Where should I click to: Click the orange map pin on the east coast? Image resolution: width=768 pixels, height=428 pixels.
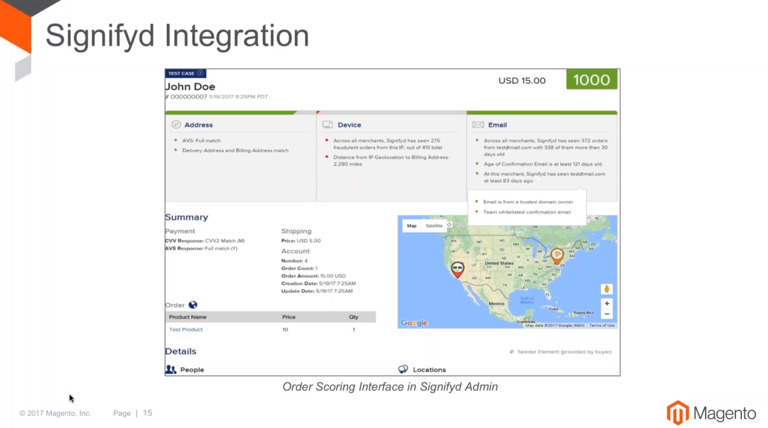(x=557, y=256)
